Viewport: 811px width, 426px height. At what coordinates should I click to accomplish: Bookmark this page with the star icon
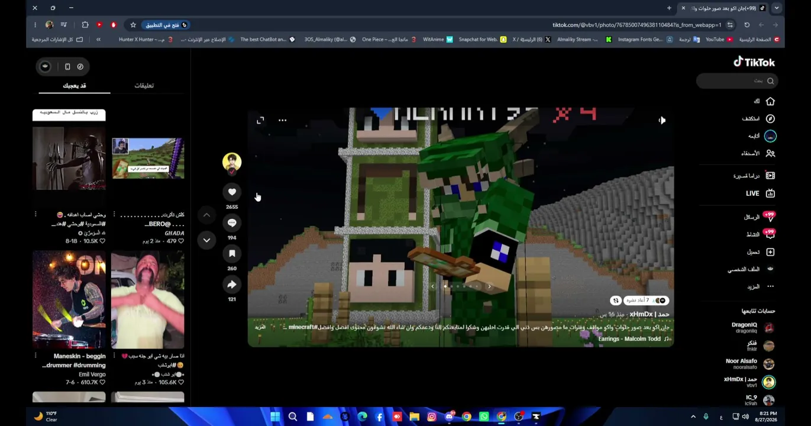coord(133,25)
